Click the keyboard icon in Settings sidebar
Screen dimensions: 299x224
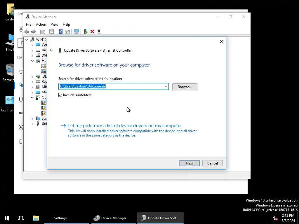pos(21,113)
